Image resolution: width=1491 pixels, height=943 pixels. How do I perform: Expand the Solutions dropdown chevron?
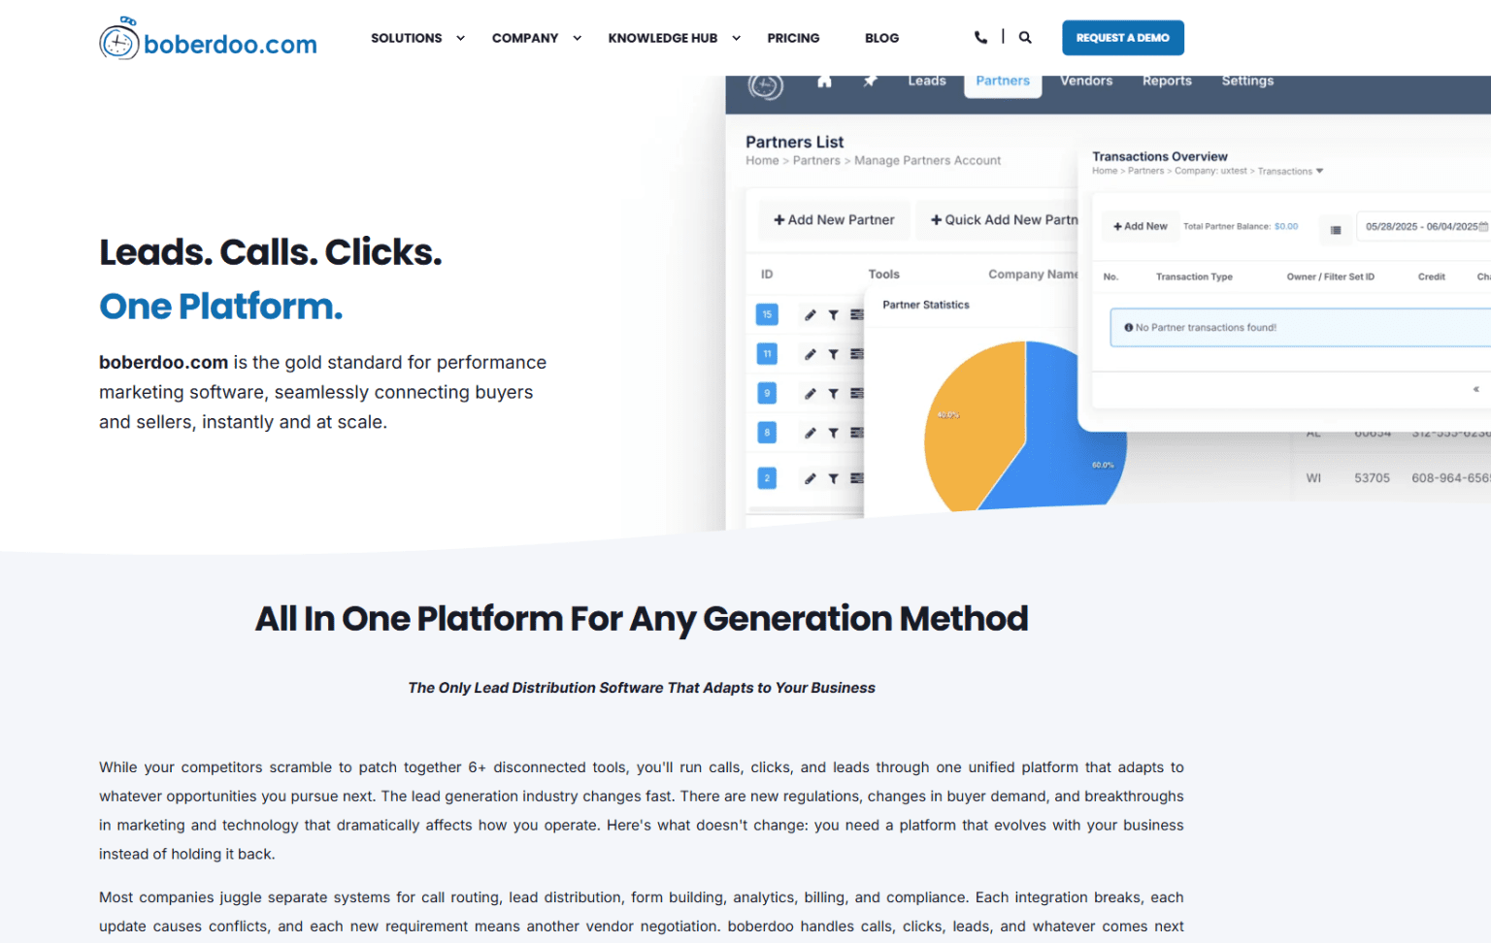pyautogui.click(x=460, y=39)
